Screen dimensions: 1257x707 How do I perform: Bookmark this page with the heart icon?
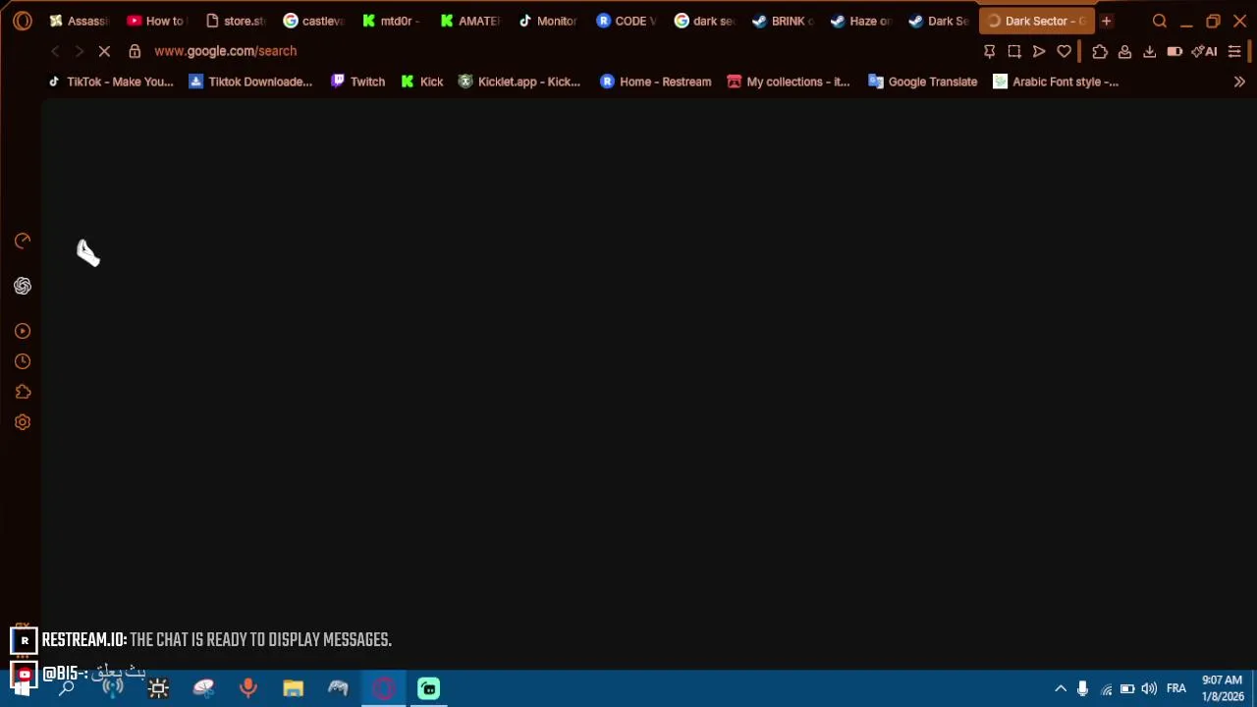(x=1064, y=51)
